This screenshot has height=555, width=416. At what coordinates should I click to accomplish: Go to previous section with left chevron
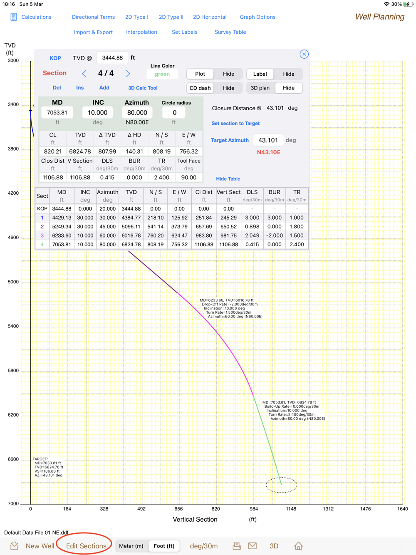tap(84, 74)
